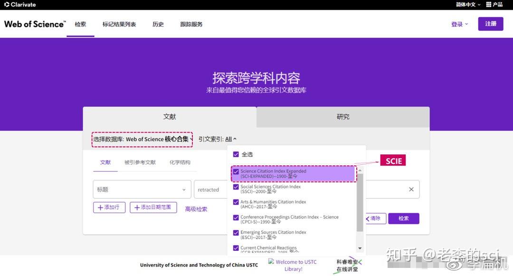Click the Clarivate logo
This screenshot has height=276, width=513.
[20, 5]
